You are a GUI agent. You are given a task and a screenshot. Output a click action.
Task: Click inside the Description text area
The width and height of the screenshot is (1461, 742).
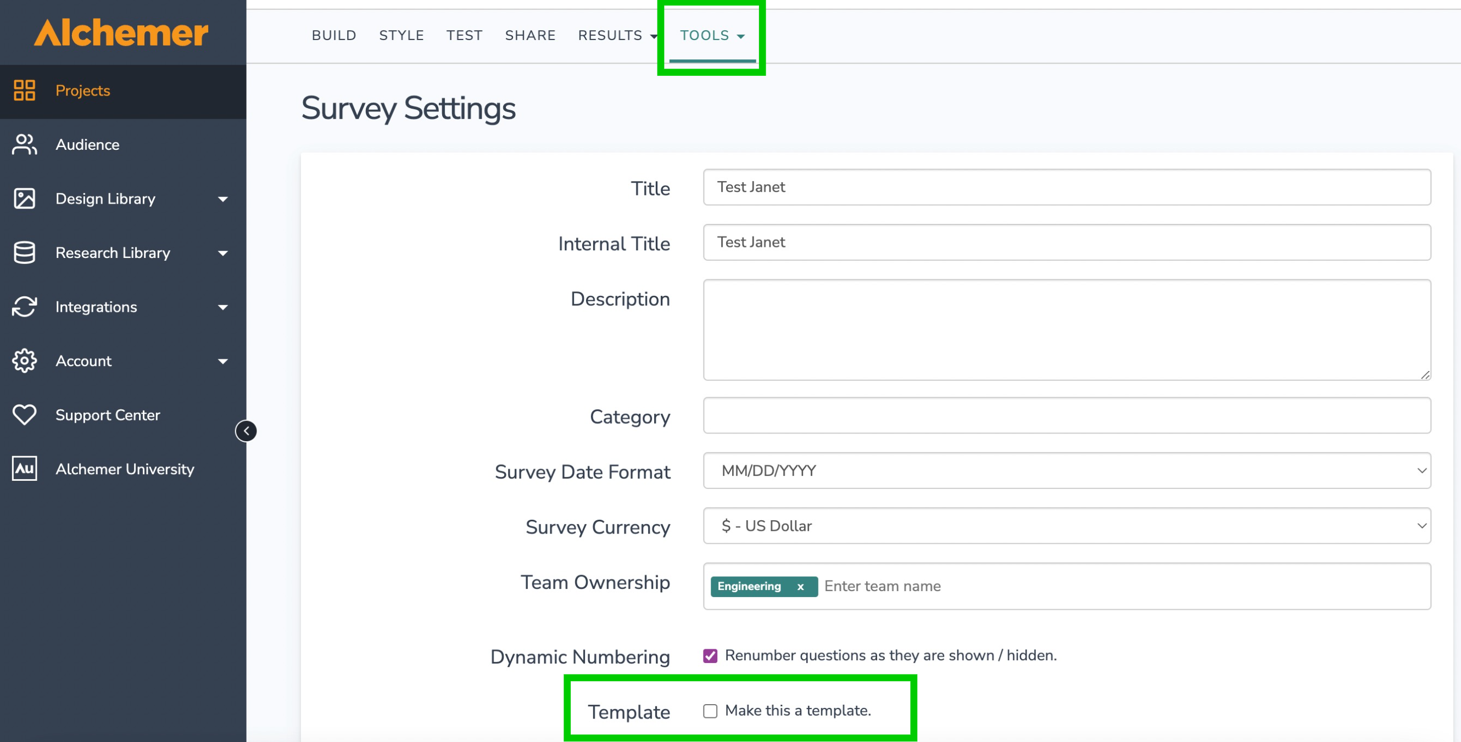(x=1066, y=329)
